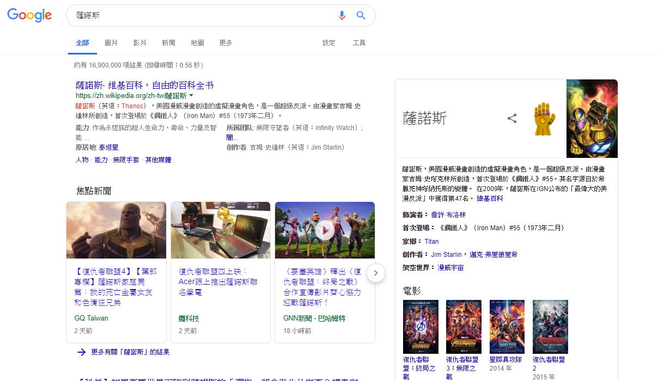Open 設定 search settings
Screen dimensions: 658x381
click(x=329, y=43)
